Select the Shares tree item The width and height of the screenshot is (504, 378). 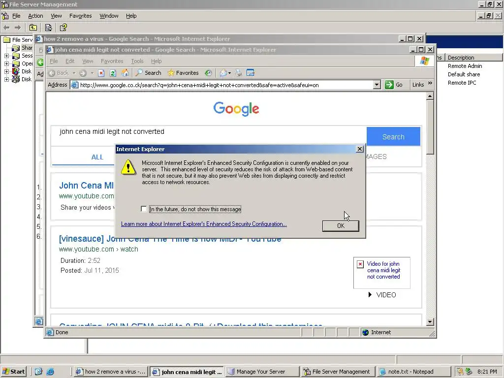point(23,48)
